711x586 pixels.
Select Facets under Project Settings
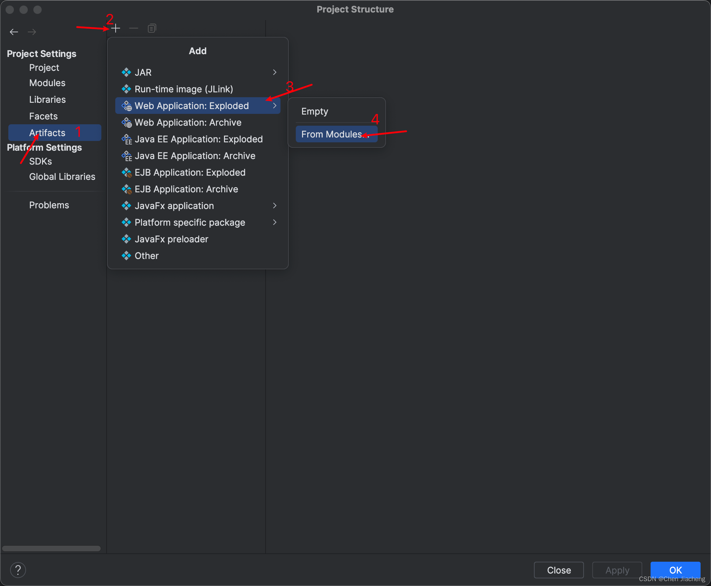(x=42, y=116)
